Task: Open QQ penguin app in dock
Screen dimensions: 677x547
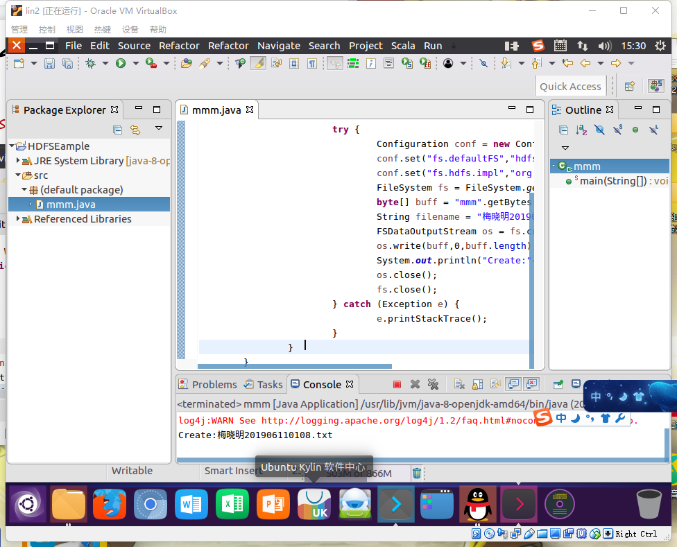Action: point(477,504)
